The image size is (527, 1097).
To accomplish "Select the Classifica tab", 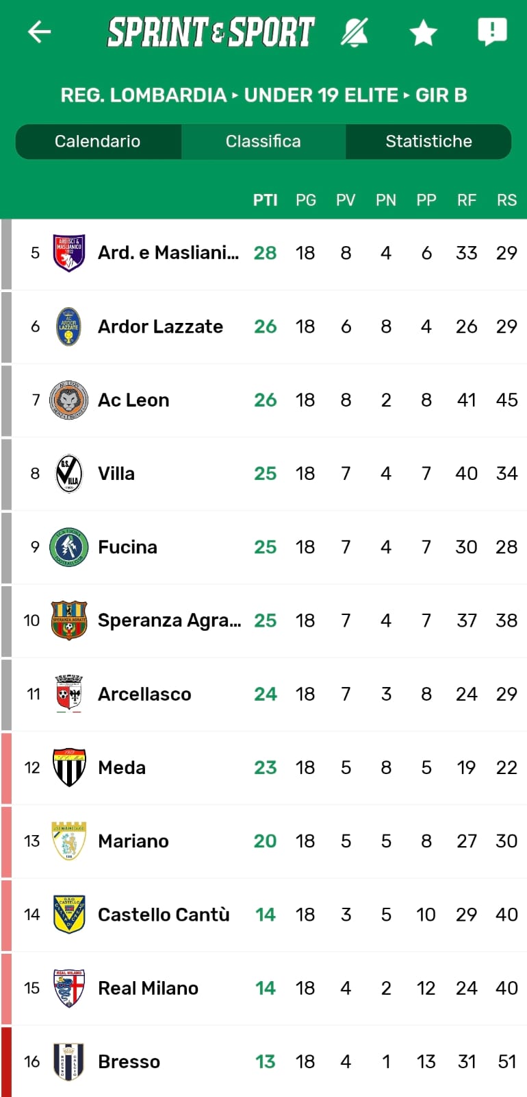I will pyautogui.click(x=263, y=141).
